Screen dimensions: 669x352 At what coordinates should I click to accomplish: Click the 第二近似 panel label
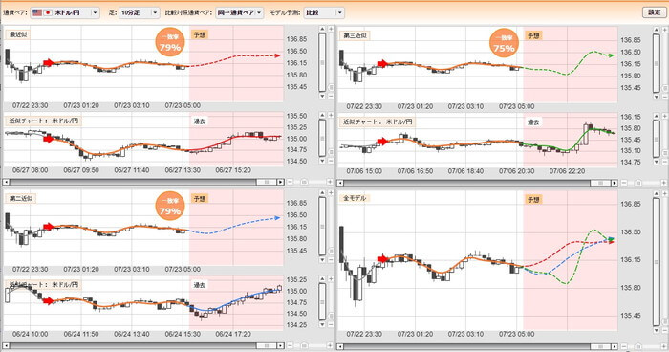point(20,198)
